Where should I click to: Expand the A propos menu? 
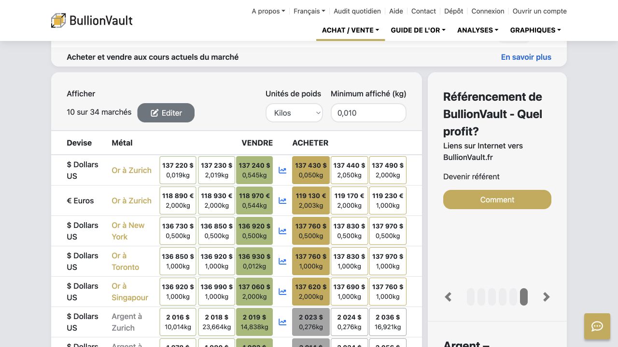pos(268,11)
